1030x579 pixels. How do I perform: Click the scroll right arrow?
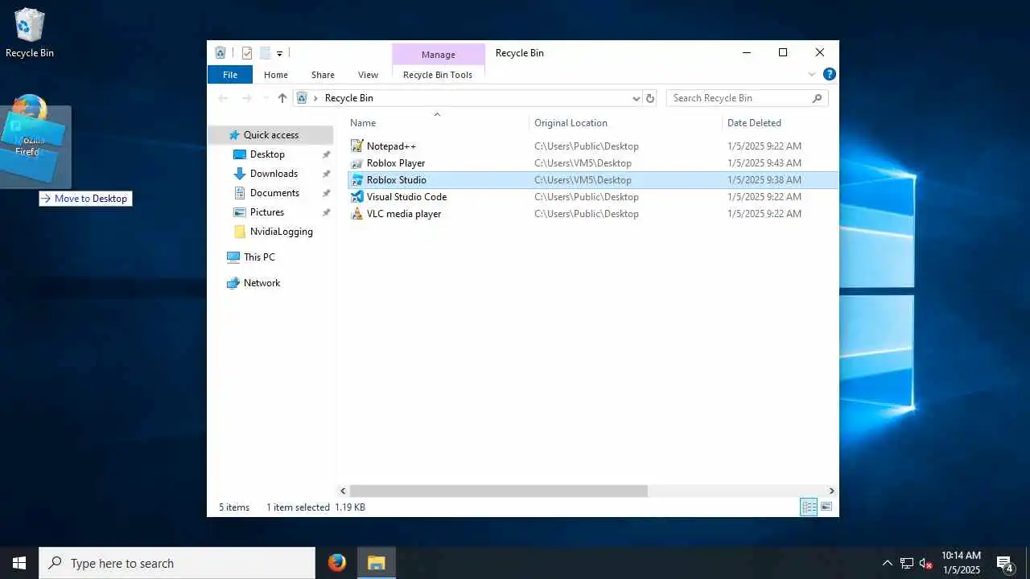click(831, 491)
